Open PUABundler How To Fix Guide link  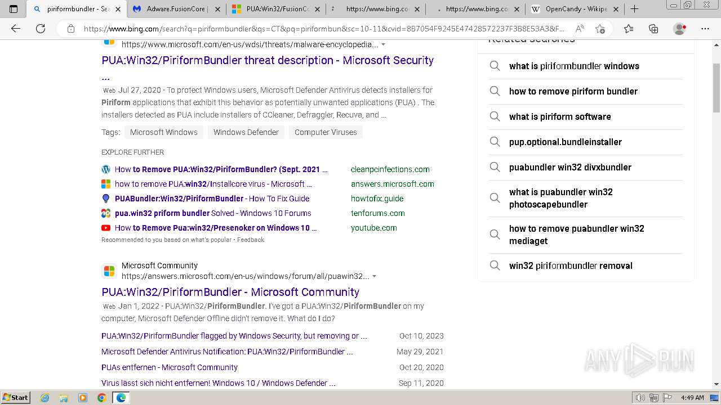pyautogui.click(x=212, y=199)
